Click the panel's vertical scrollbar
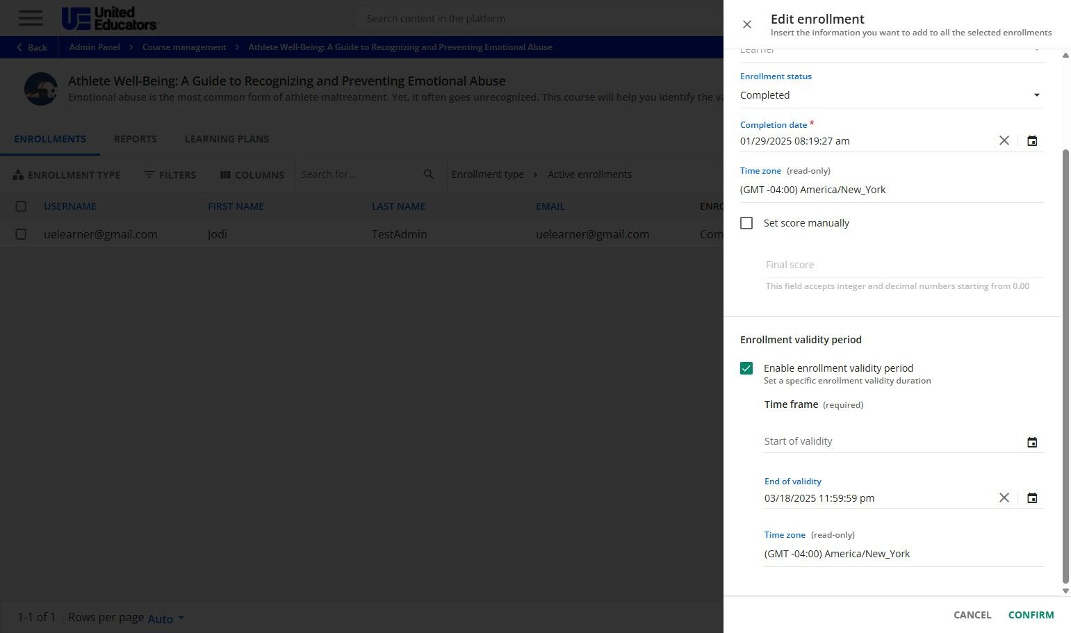This screenshot has width=1071, height=633. click(x=1065, y=367)
